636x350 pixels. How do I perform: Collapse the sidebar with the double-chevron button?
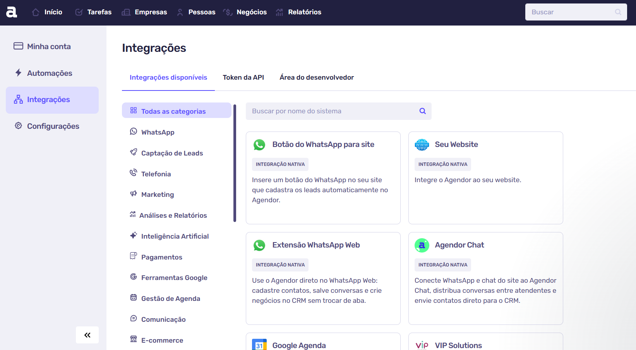[x=87, y=335]
